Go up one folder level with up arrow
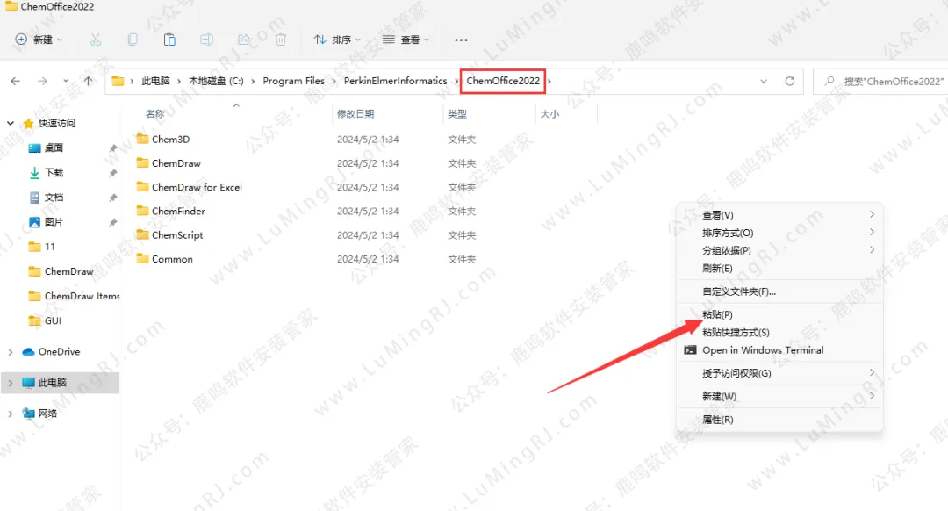The image size is (948, 511). coord(88,81)
